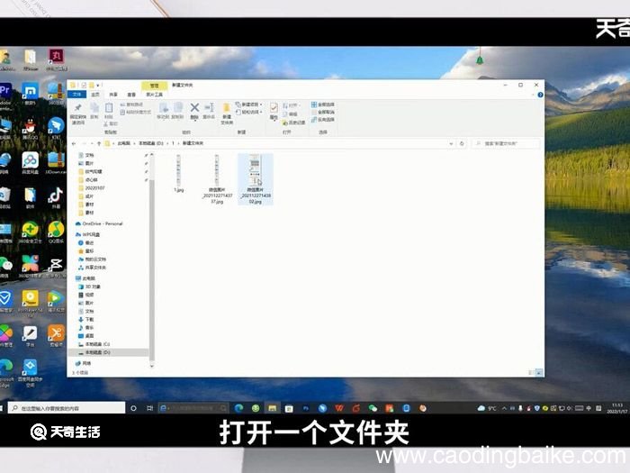Click Copy path (复制路径) in ribbon
Screen dimensions: 630x473
point(131,105)
